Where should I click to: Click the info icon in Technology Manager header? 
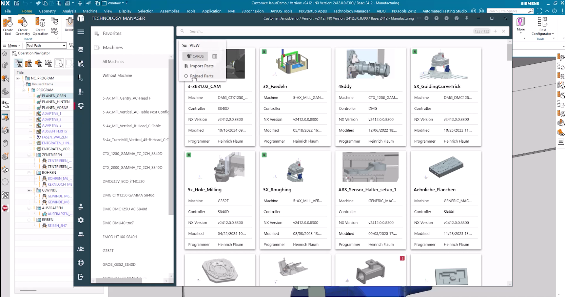[x=446, y=18]
